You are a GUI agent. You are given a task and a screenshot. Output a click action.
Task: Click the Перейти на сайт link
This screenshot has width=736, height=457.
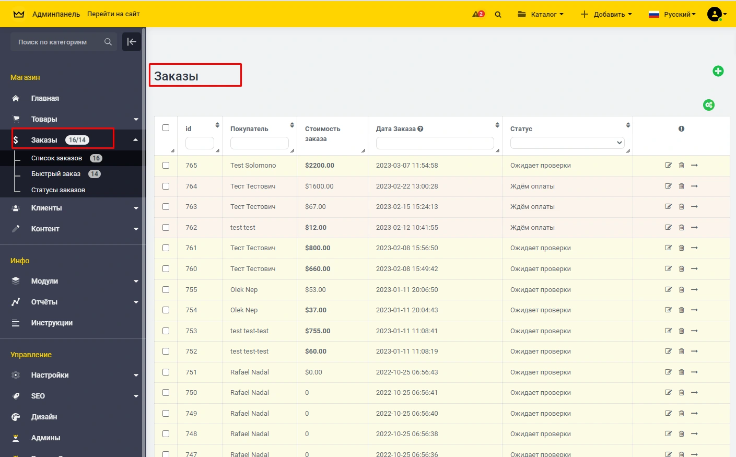pos(113,14)
